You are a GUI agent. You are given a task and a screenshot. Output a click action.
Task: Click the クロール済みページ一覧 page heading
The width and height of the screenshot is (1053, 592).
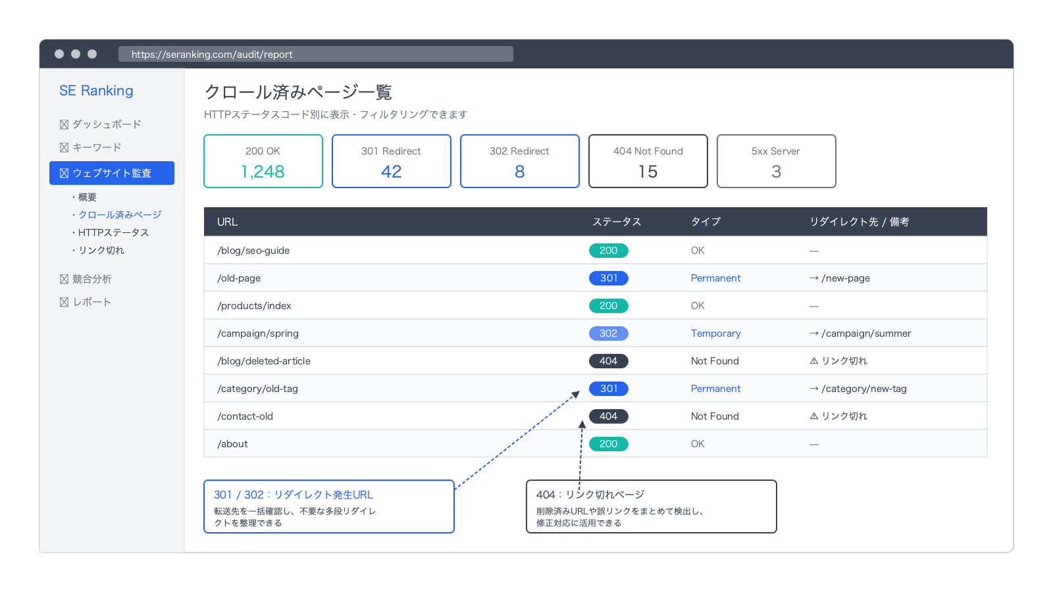click(x=298, y=92)
